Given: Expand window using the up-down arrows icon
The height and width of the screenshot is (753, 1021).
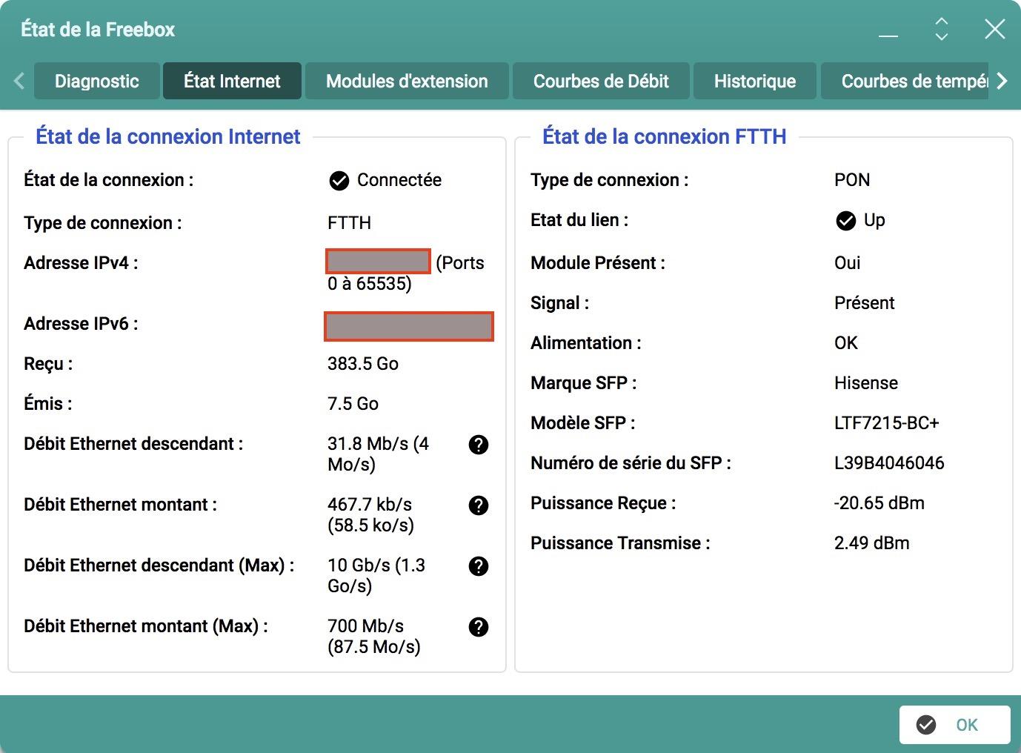Looking at the screenshot, I should (941, 29).
